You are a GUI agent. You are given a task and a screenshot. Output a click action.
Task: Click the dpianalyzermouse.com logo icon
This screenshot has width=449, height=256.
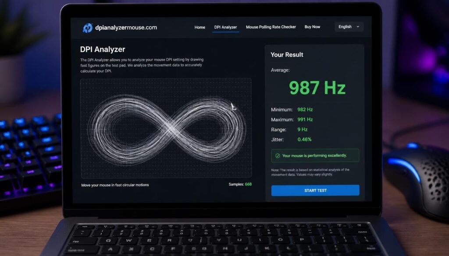pyautogui.click(x=88, y=28)
